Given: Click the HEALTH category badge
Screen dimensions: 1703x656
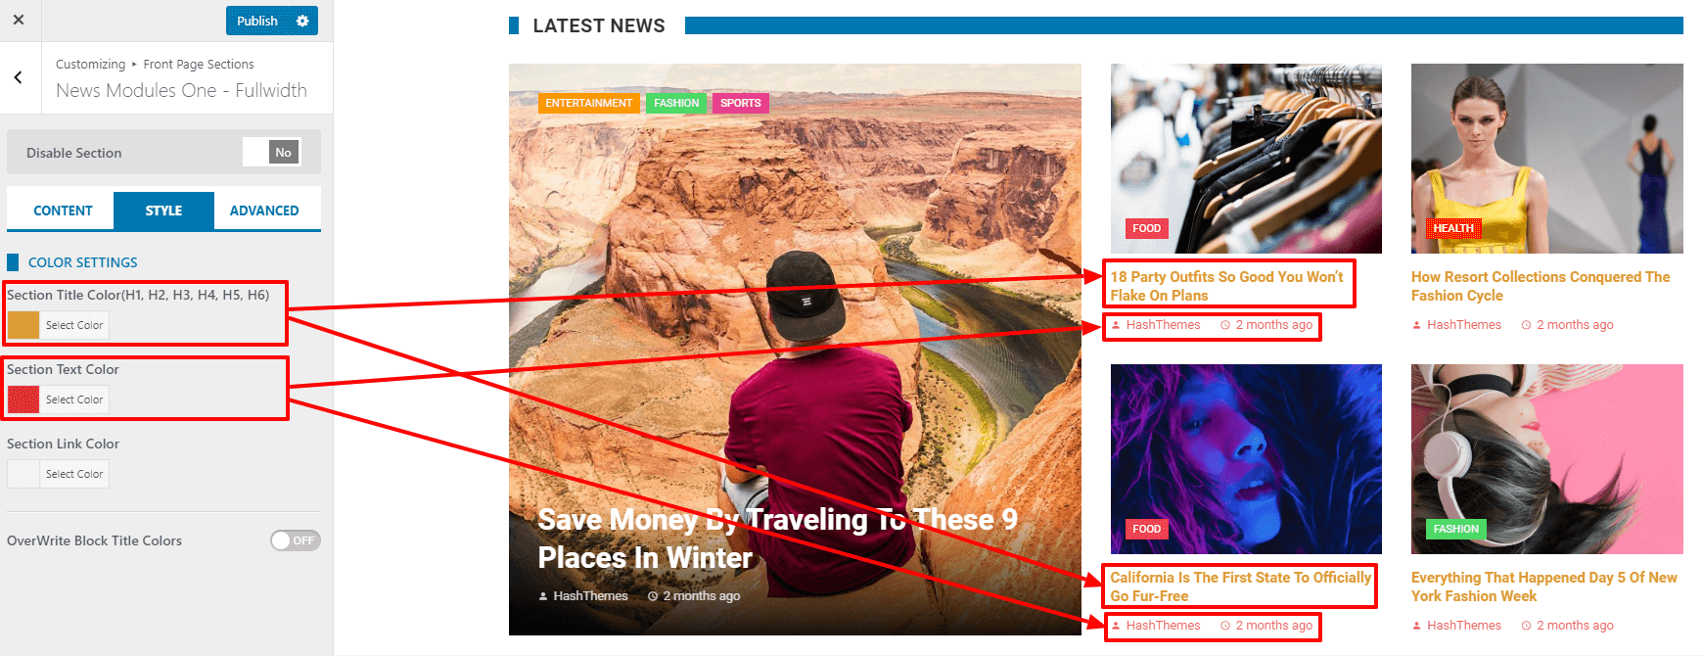Looking at the screenshot, I should coord(1453,228).
